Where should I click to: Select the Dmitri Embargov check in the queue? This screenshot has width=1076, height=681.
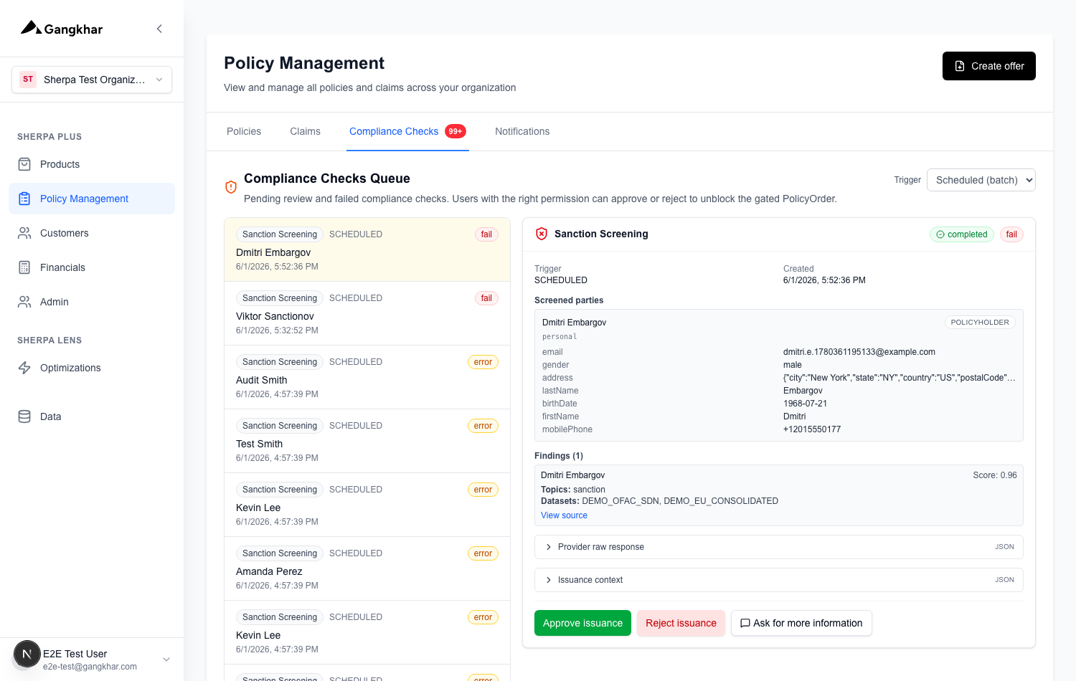point(367,249)
